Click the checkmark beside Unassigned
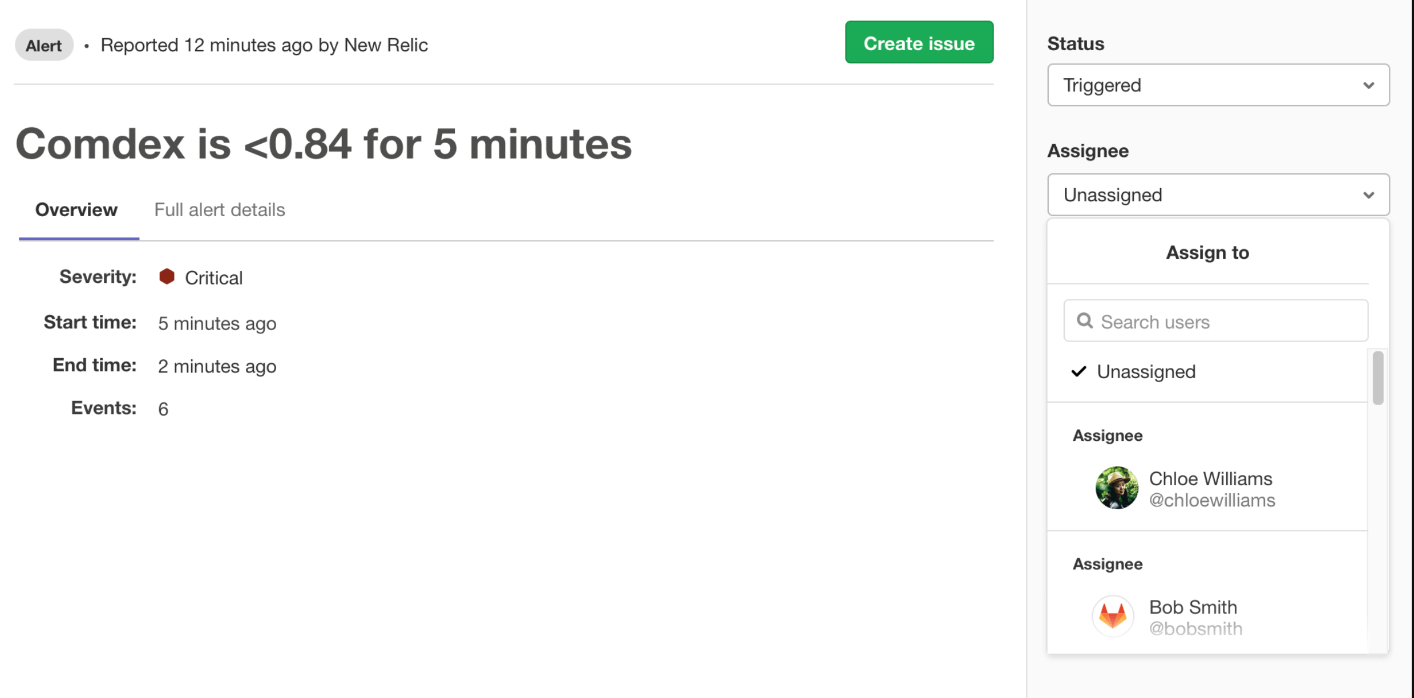Viewport: 1414px width, 698px height. tap(1079, 372)
